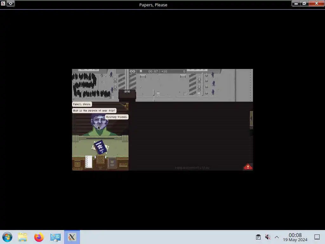Select the white bulletin paper on desk
Screen dimensions: 325x244
(x=89, y=162)
